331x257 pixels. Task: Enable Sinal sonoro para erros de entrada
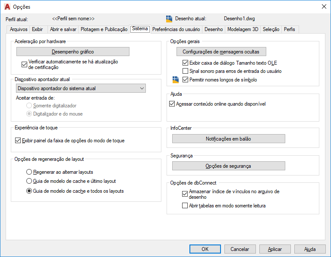(185, 71)
